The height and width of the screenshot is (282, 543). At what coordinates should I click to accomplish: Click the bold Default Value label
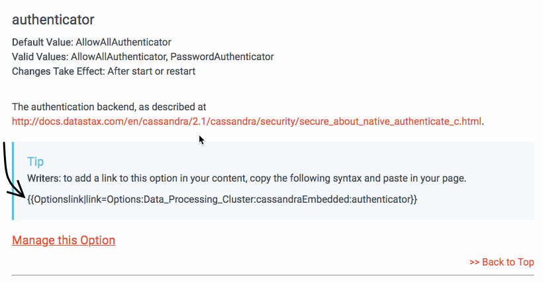click(x=42, y=42)
